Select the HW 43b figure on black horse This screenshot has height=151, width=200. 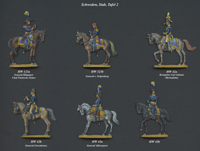[x=154, y=110]
